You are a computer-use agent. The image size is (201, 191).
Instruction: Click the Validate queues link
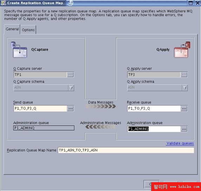(180, 143)
